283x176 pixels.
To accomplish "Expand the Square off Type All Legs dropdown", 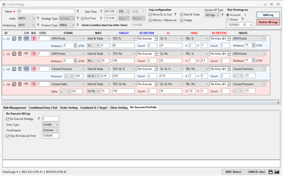I will [212, 15].
